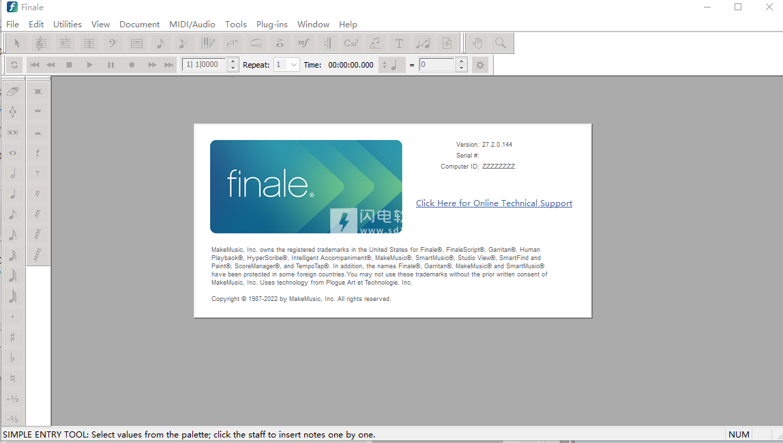The height and width of the screenshot is (443, 783).
Task: Pick the Clef tool with bass clef
Action: coord(113,44)
